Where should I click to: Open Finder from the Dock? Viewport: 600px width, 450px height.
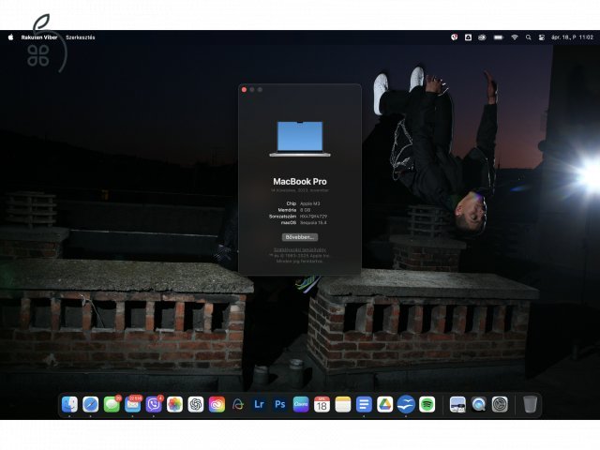(69, 404)
